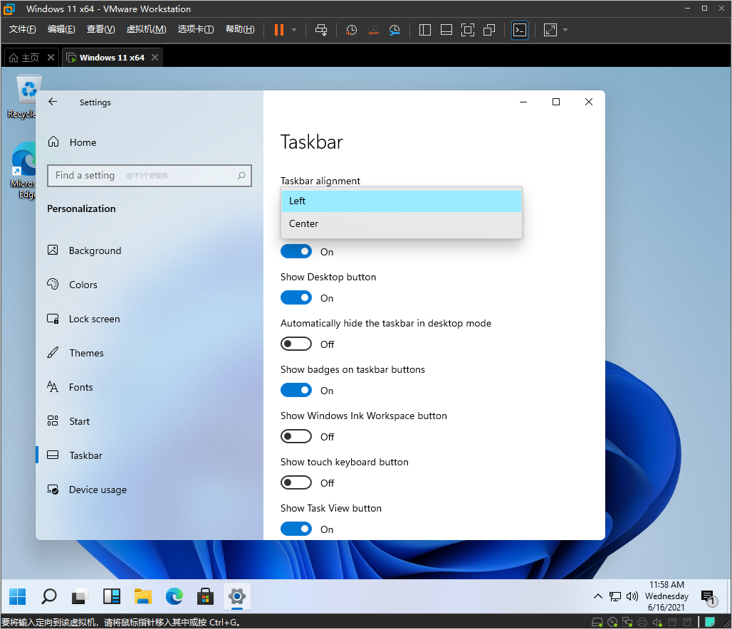Click the virtual CD/DVD device status icon
The image size is (732, 629).
(x=612, y=621)
